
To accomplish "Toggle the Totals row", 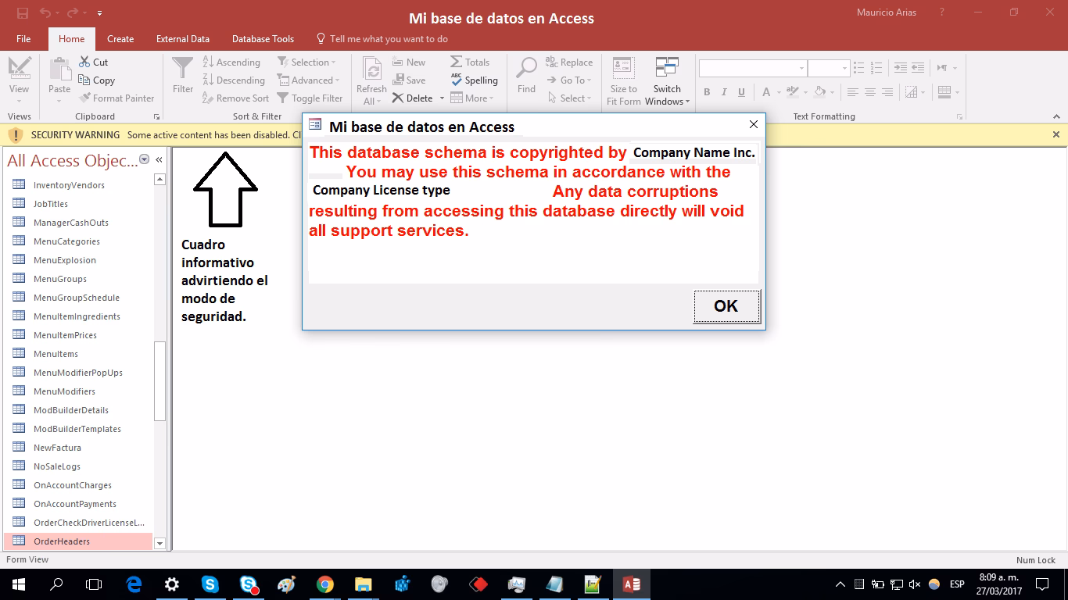I will click(x=470, y=62).
